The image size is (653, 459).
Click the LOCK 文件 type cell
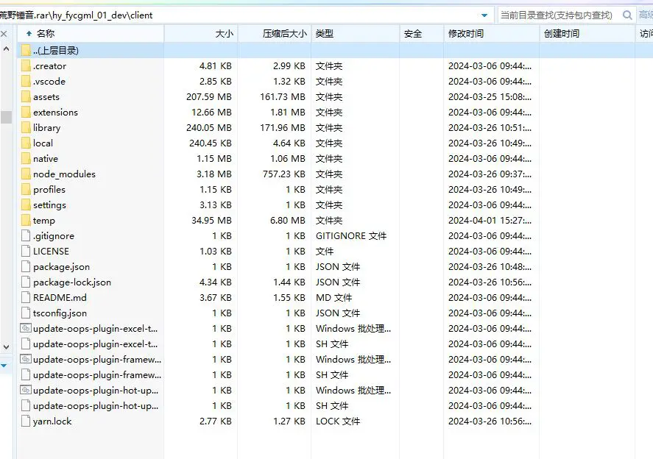(x=338, y=421)
